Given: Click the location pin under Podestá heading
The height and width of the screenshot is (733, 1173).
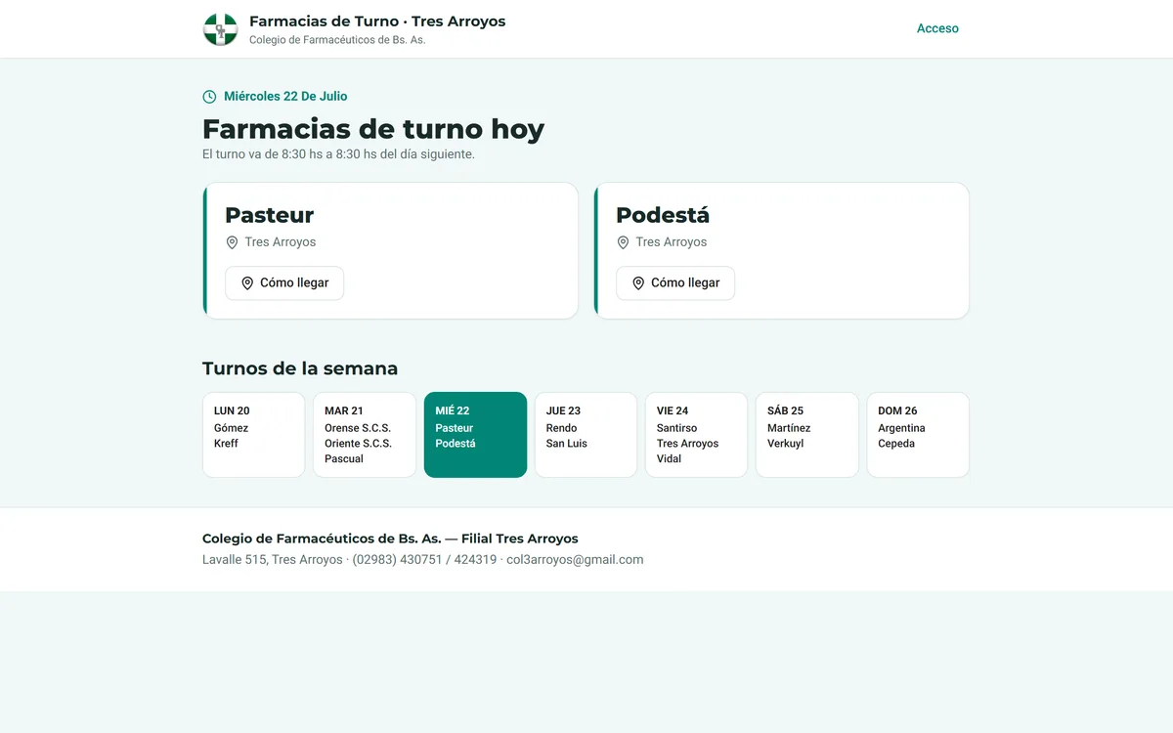Looking at the screenshot, I should click(x=623, y=242).
